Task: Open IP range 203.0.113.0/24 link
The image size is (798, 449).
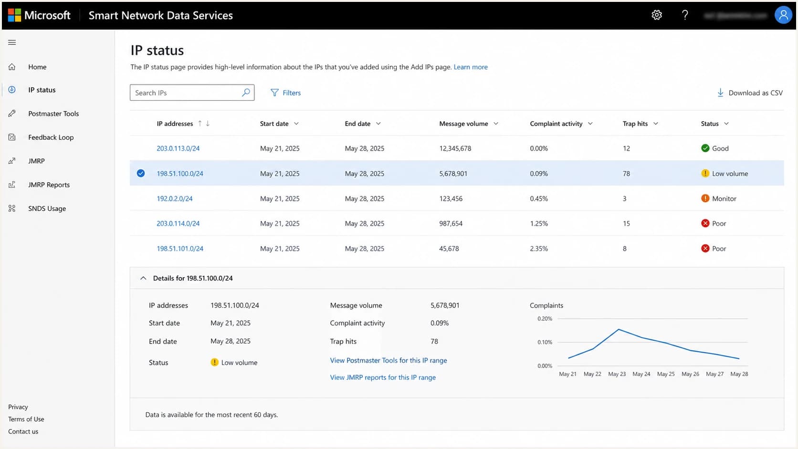Action: pos(178,148)
